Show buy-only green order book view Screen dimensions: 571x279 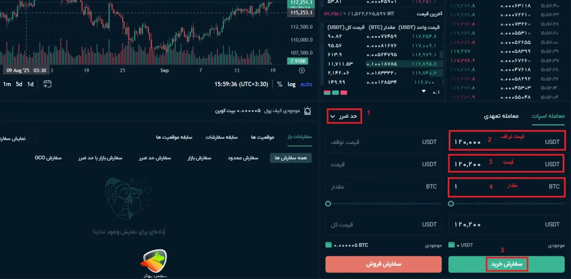(335, 92)
